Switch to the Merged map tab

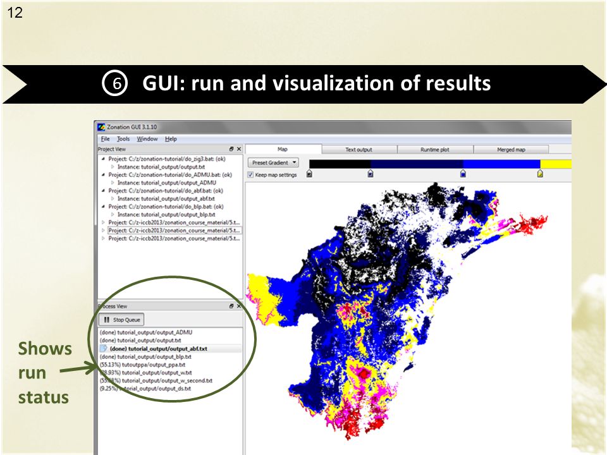511,149
